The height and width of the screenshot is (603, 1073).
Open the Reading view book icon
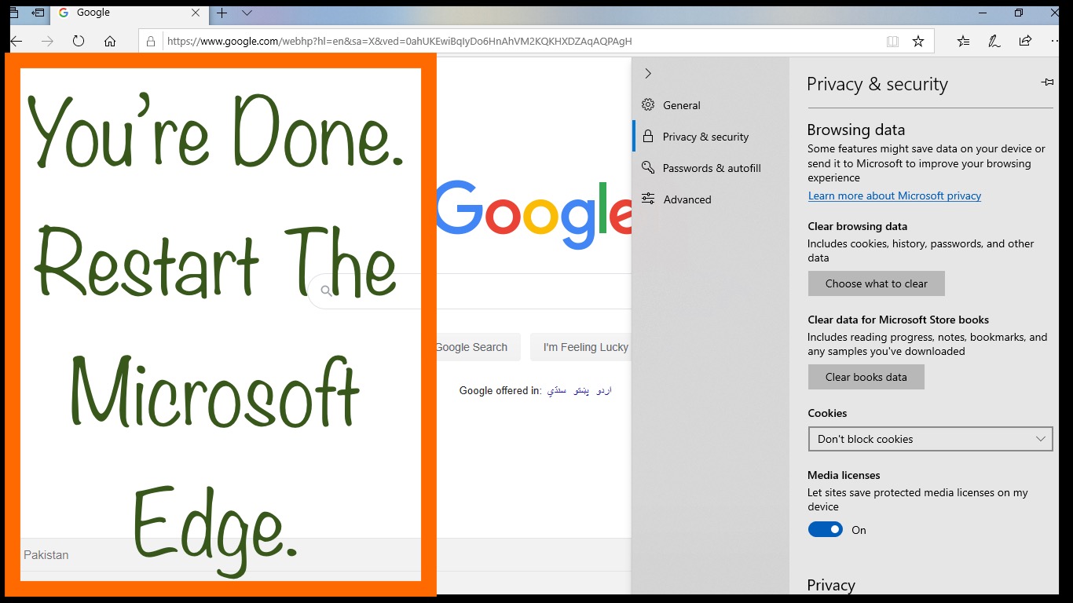tap(892, 41)
